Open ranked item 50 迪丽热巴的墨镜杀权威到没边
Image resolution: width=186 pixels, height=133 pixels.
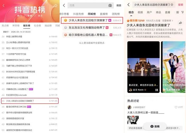tap(30, 130)
